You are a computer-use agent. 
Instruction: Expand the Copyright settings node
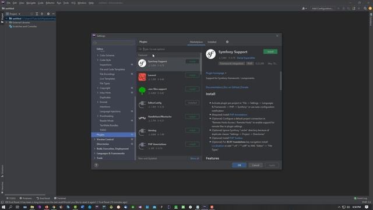98,88
